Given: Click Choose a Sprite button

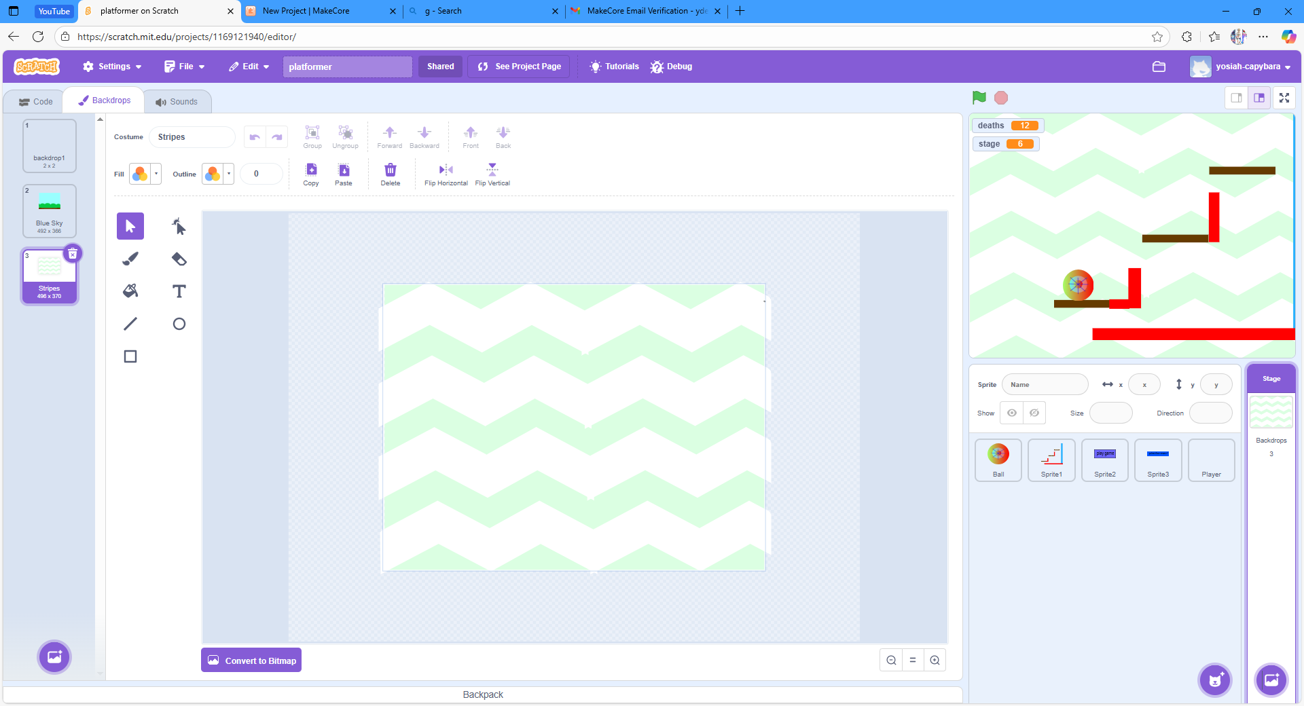Looking at the screenshot, I should click(1215, 680).
